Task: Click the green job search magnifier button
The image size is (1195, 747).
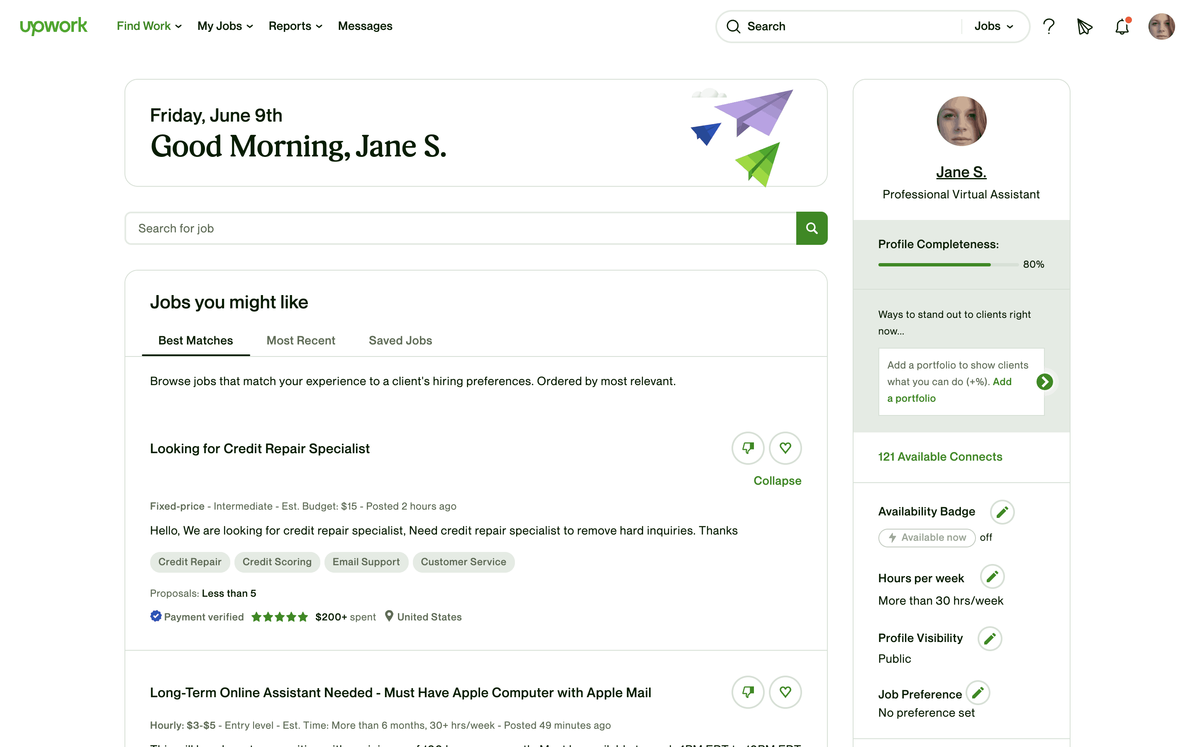Action: 811,228
